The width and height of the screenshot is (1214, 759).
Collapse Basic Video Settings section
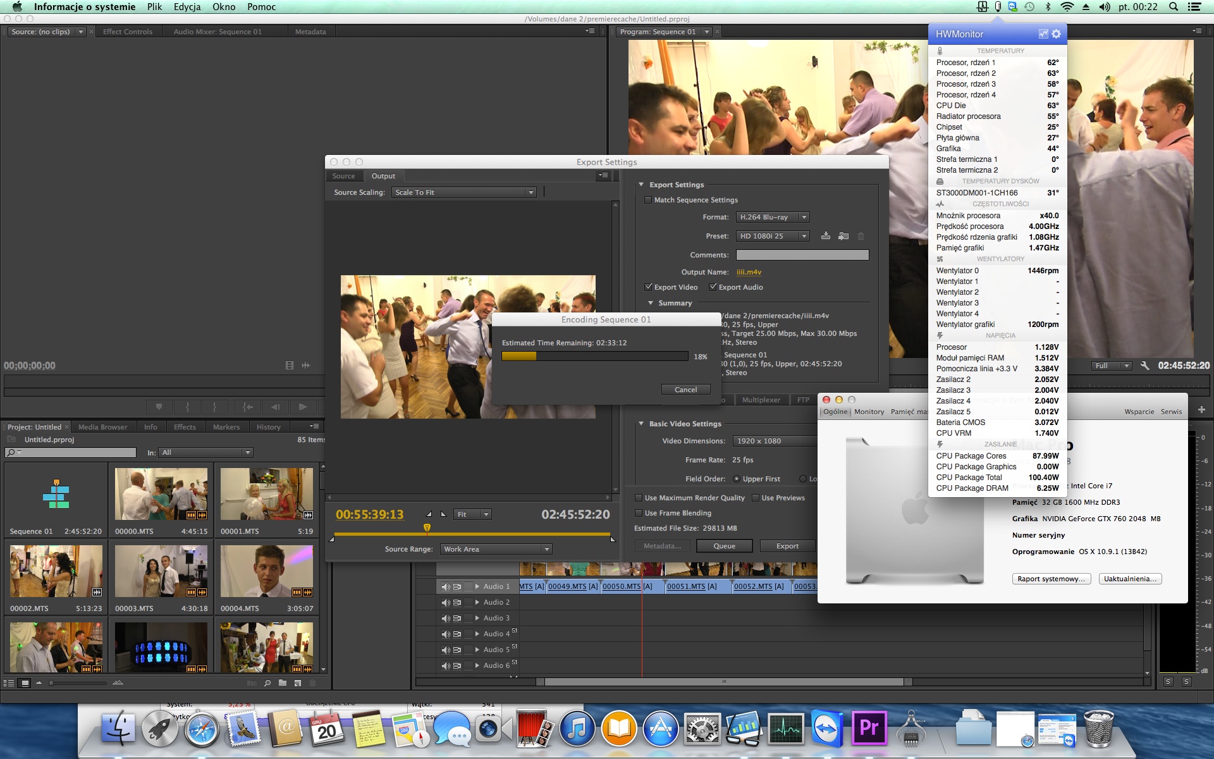tap(641, 424)
